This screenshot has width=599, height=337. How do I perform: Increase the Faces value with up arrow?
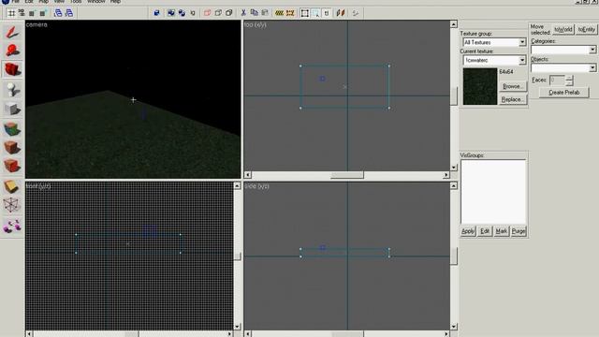tap(569, 78)
